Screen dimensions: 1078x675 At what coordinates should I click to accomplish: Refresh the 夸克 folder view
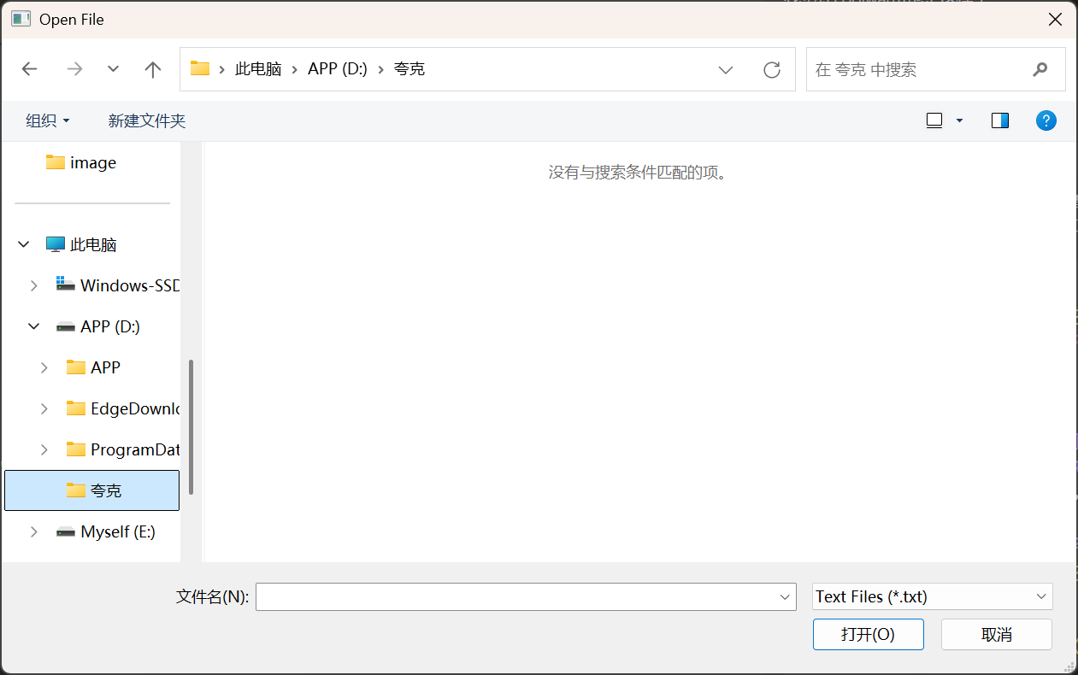tap(772, 69)
